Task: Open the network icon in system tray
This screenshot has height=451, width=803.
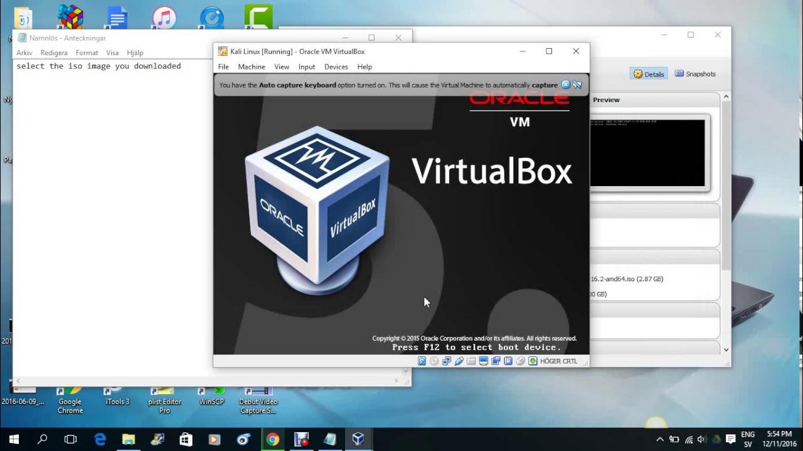Action: coord(688,440)
